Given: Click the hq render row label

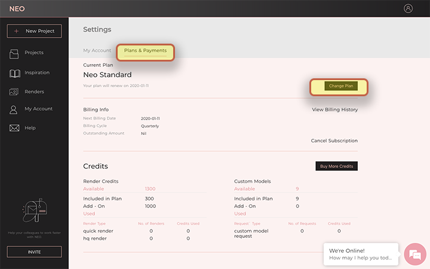Looking at the screenshot, I should (x=95, y=239).
